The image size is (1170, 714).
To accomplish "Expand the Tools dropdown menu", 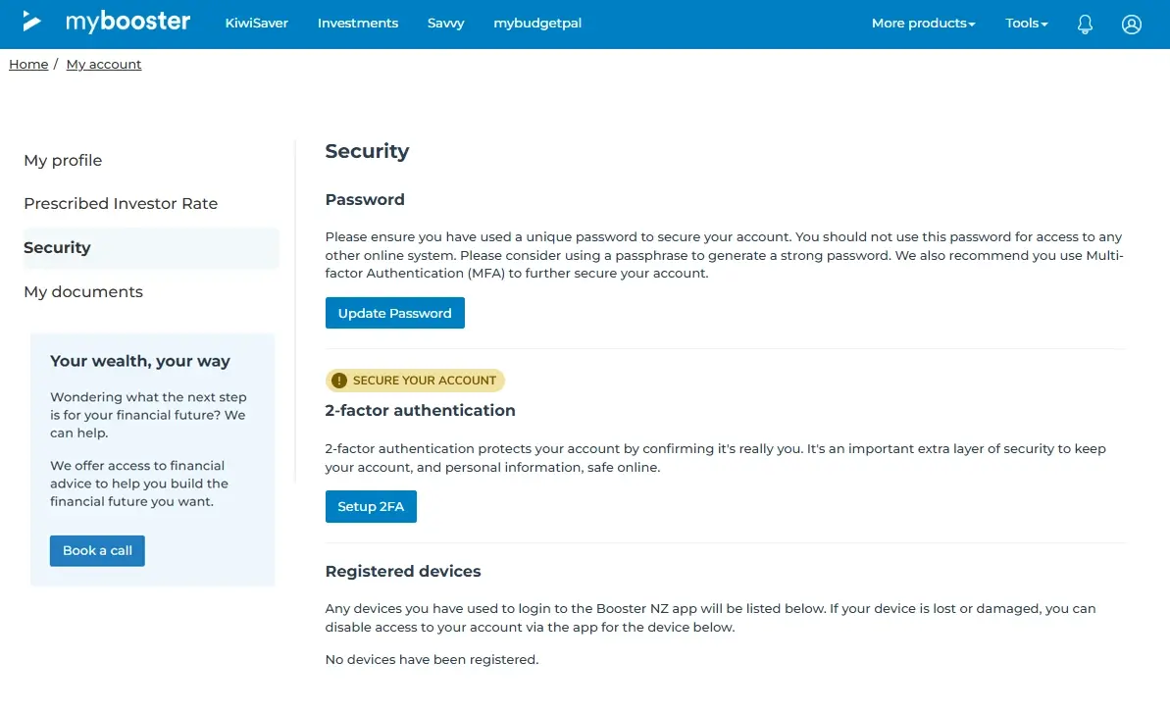I will click(x=1027, y=24).
